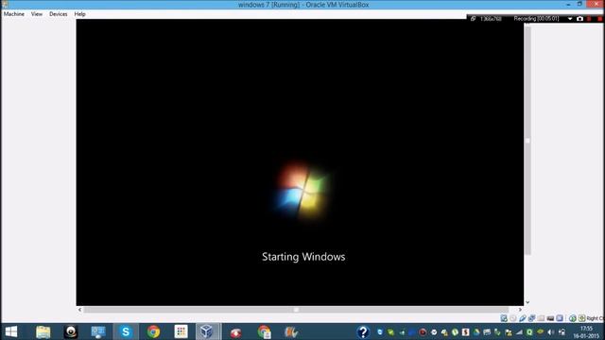
Task: Open File Explorer from the taskbar
Action: [43, 331]
